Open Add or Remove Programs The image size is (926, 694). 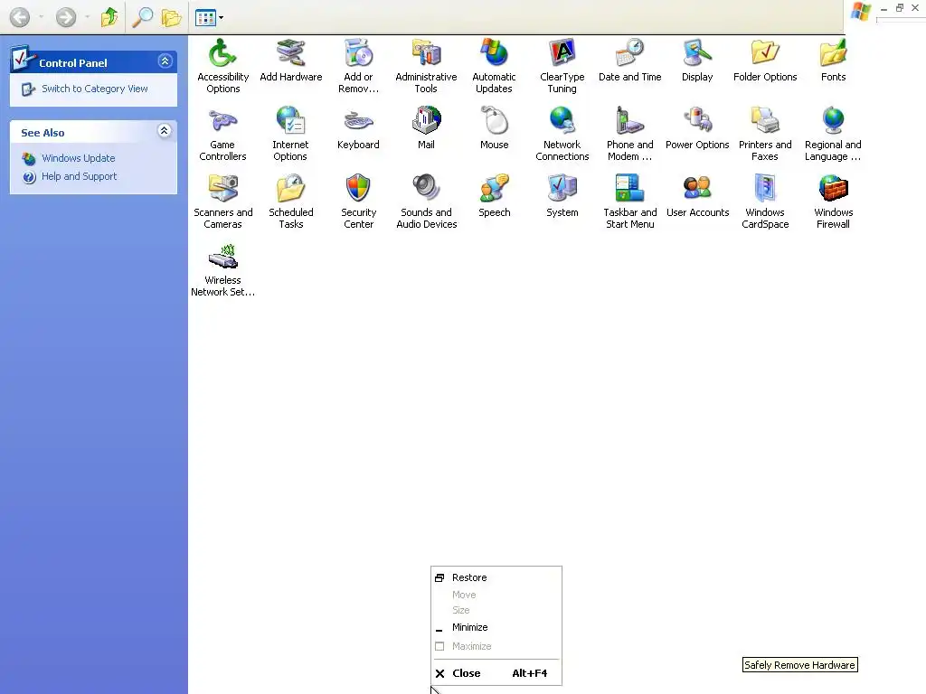[358, 66]
